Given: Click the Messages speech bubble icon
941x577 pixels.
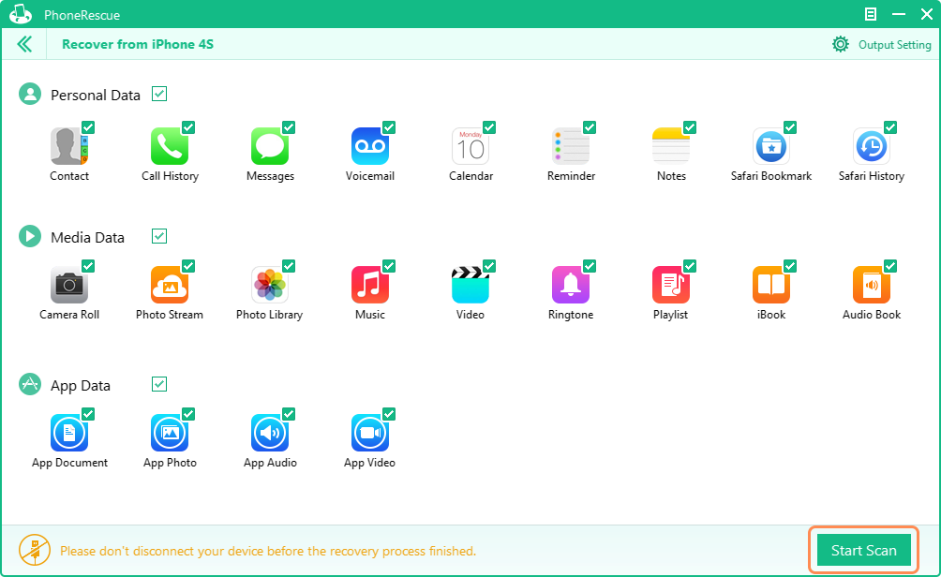Looking at the screenshot, I should [269, 146].
